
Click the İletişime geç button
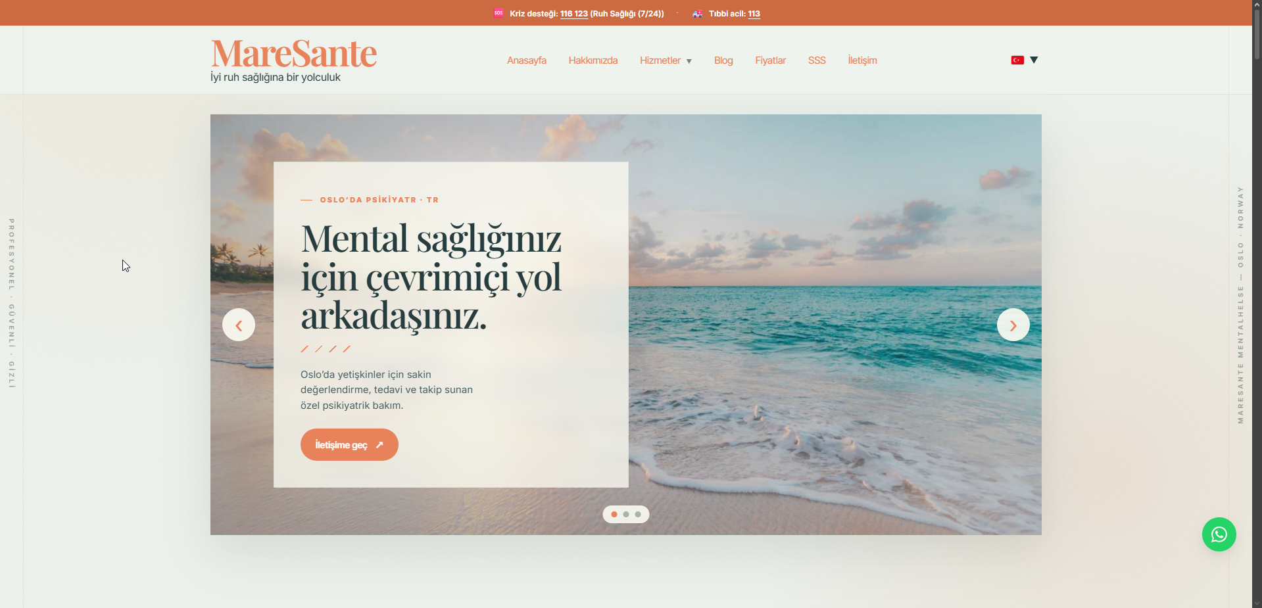coord(349,445)
